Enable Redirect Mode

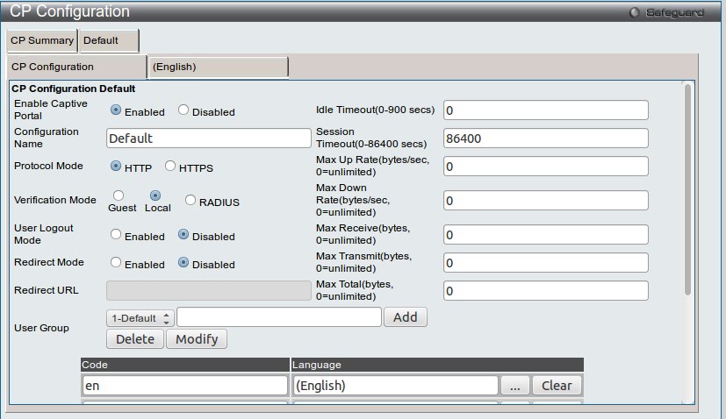pos(116,263)
